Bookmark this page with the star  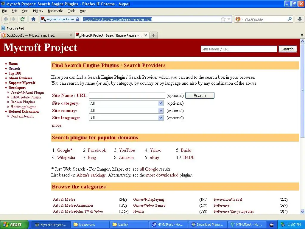coord(223,19)
